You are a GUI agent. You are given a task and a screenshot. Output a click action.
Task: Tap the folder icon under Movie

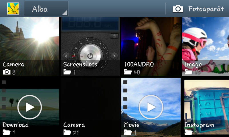coord(128,132)
